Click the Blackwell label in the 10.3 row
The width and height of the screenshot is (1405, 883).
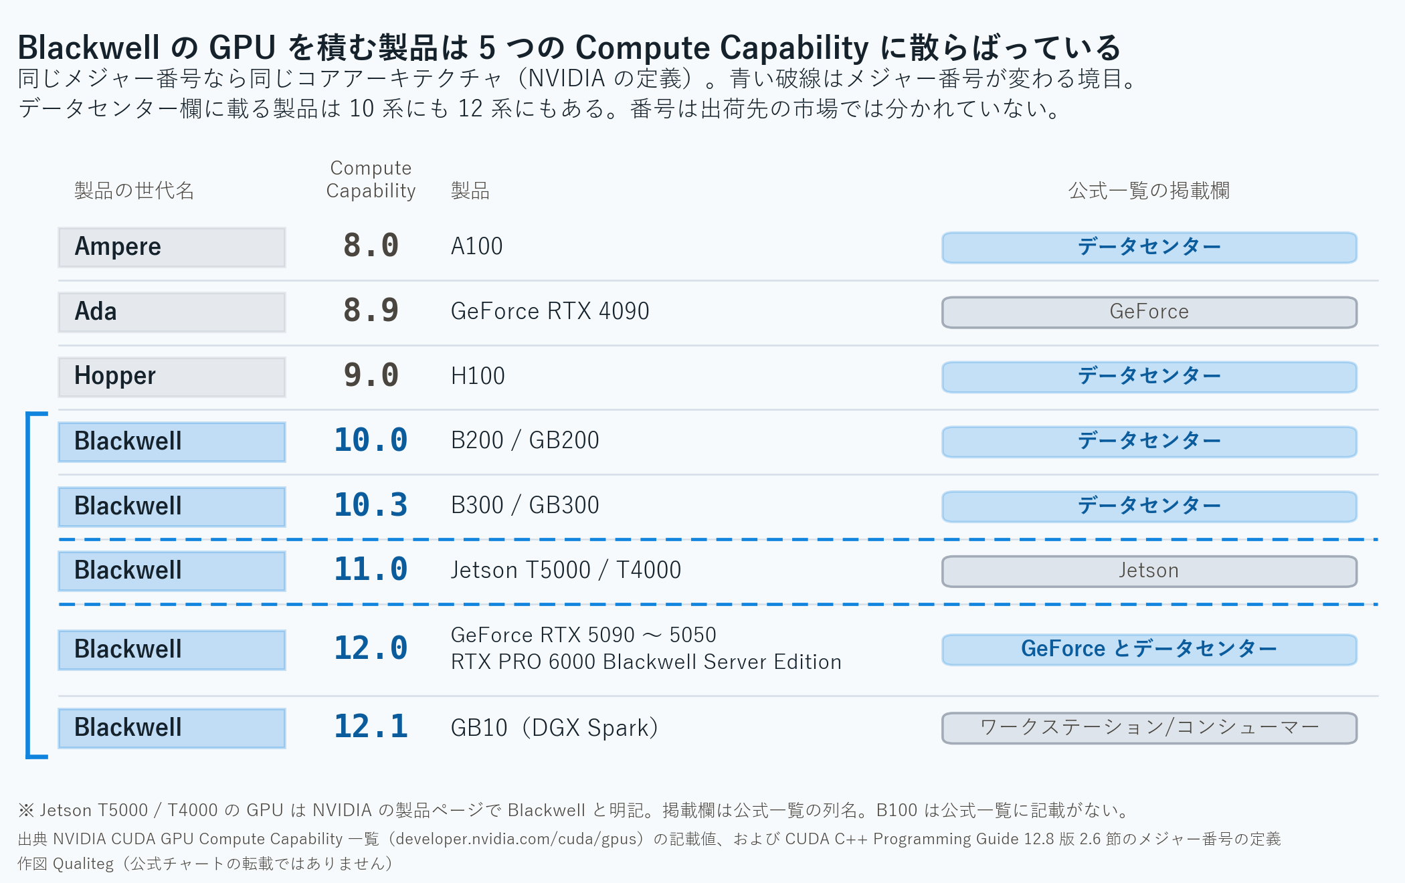click(x=172, y=507)
